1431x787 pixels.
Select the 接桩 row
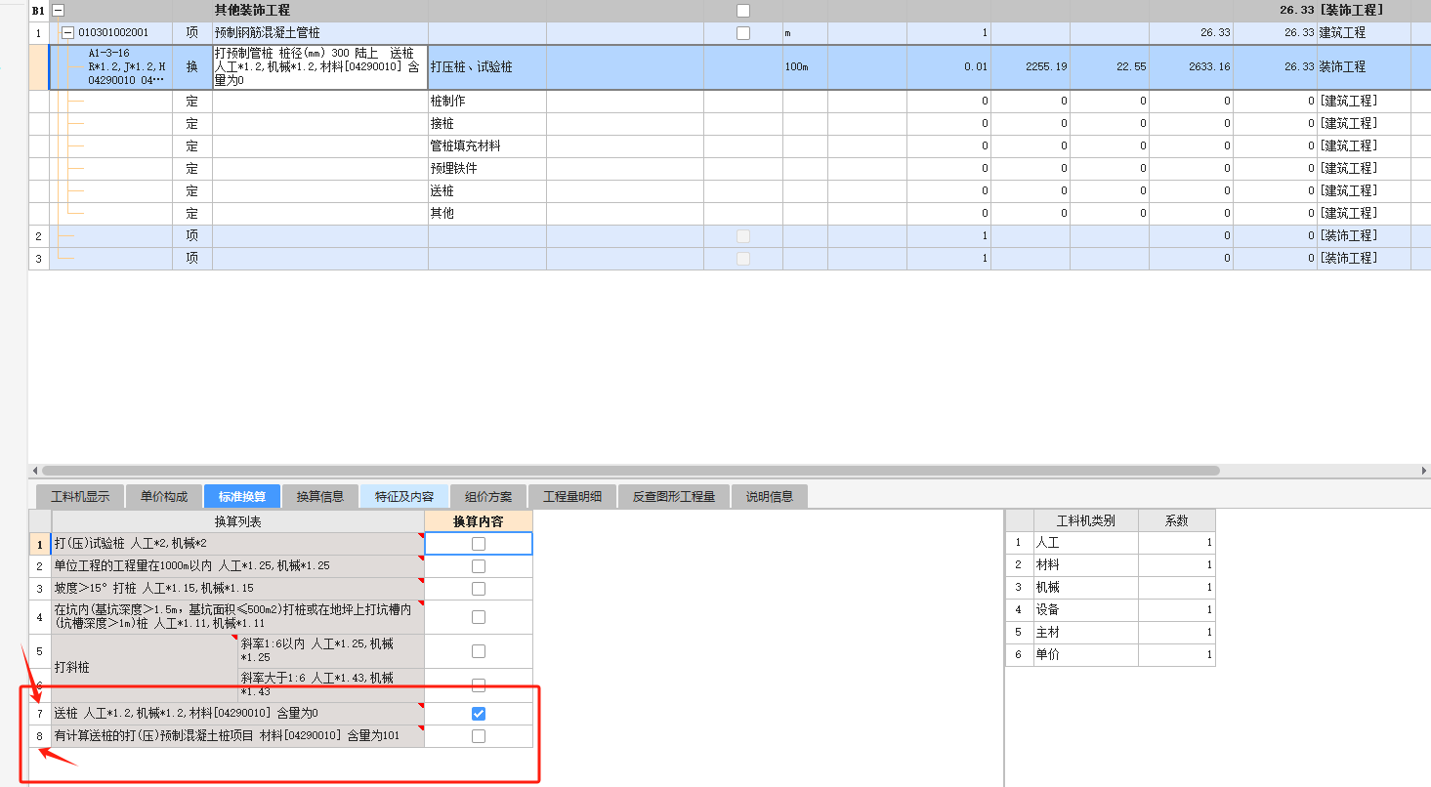click(487, 124)
